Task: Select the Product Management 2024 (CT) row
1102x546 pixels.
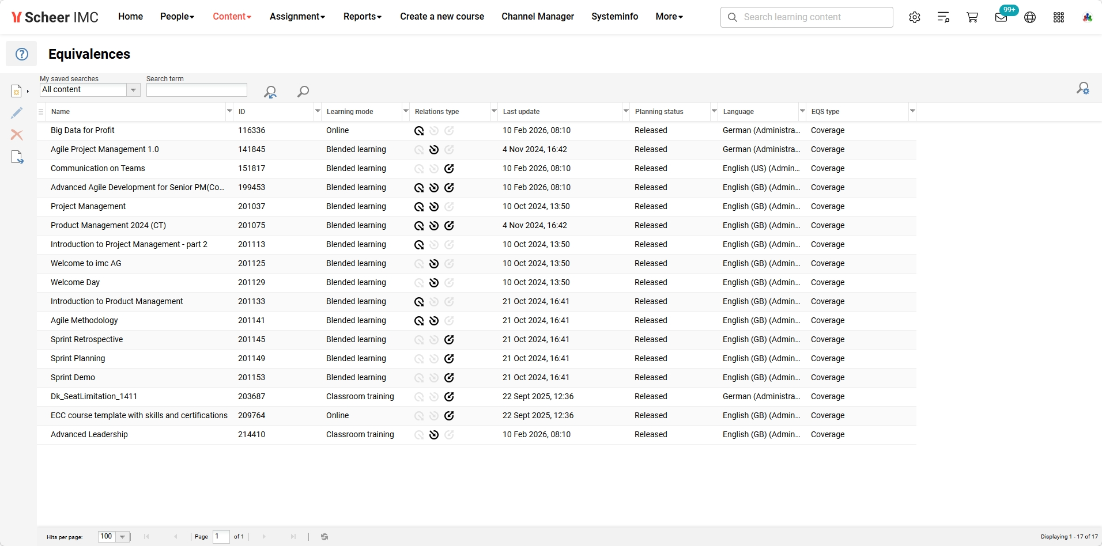Action: tap(477, 226)
